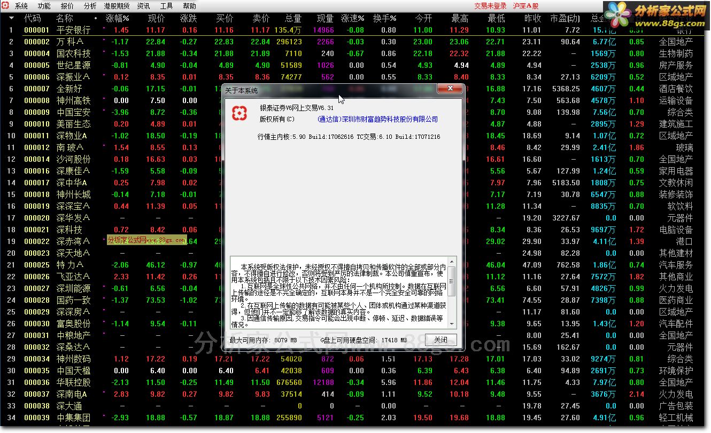Select the 华联控股 stock name
Screen dimensions: 711x433
tap(74, 382)
